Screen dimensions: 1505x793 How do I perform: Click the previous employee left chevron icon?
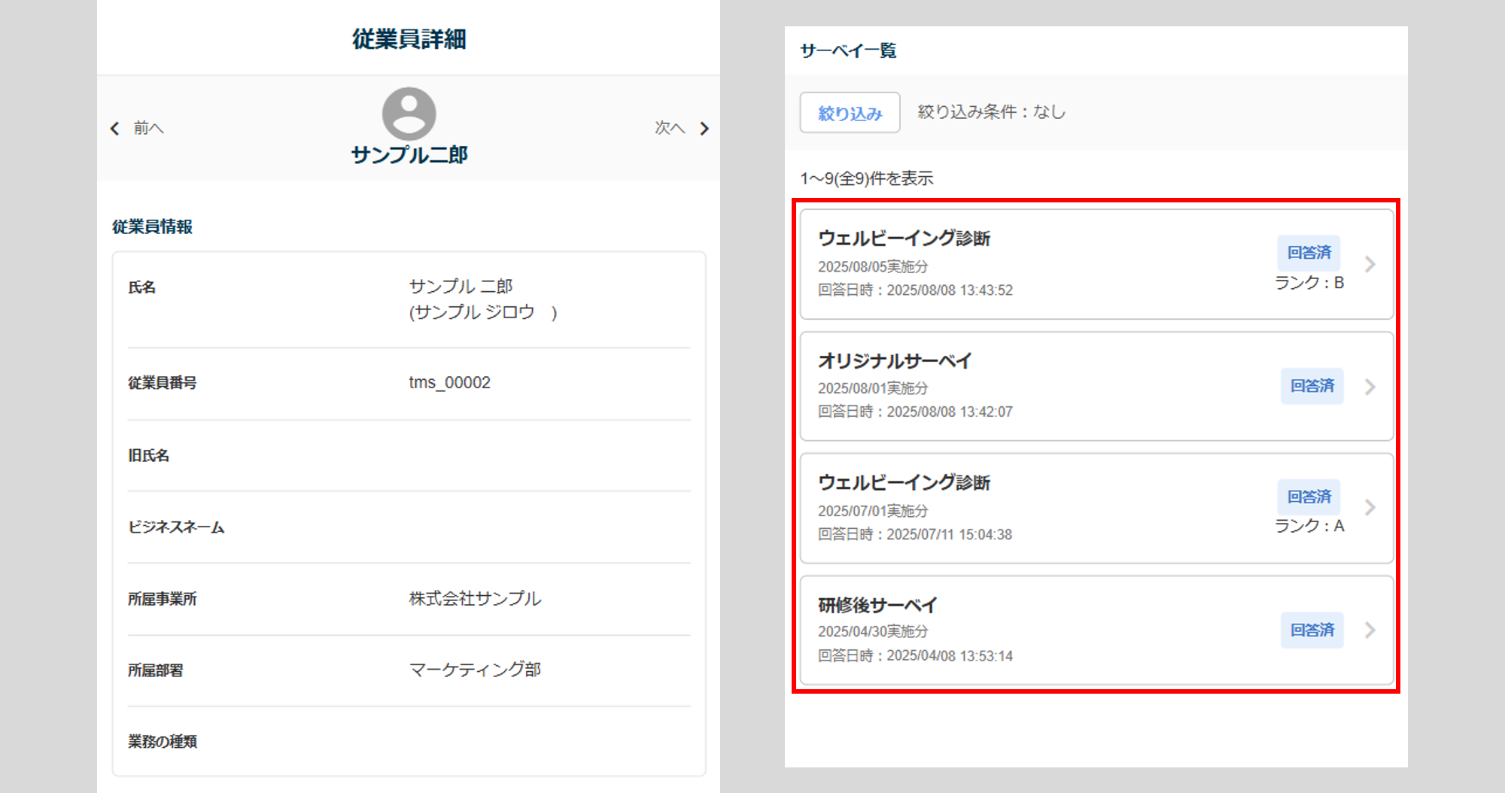tap(115, 129)
